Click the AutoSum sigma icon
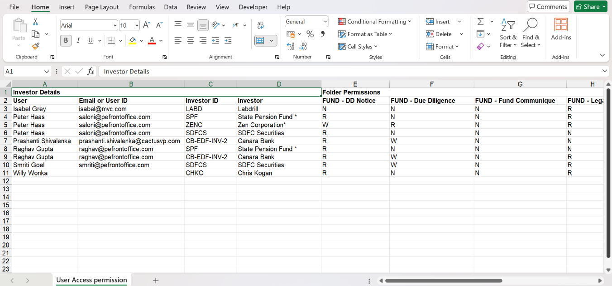This screenshot has height=286, width=612. tap(480, 22)
